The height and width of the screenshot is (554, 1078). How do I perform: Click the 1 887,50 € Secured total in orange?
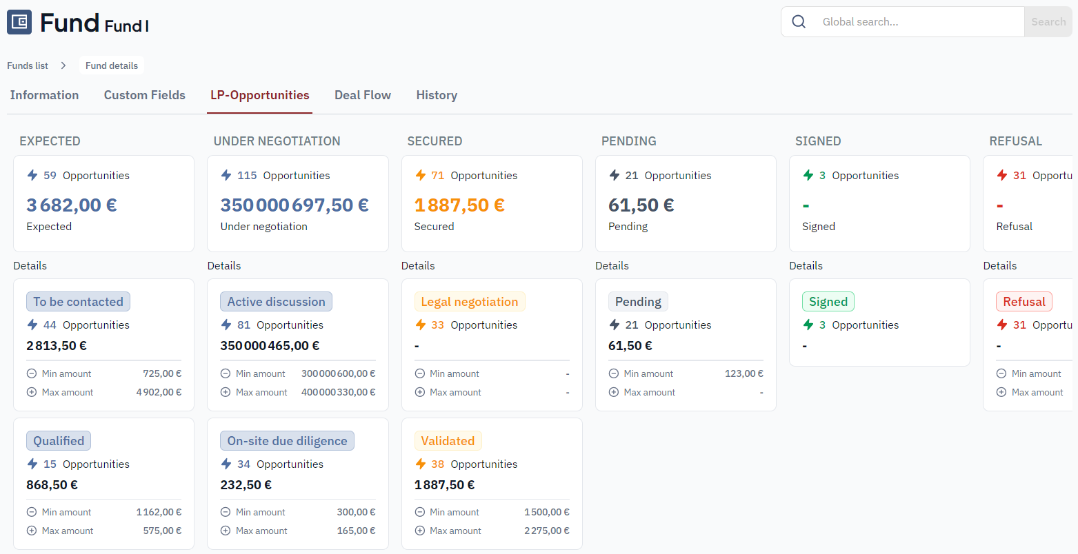(459, 205)
